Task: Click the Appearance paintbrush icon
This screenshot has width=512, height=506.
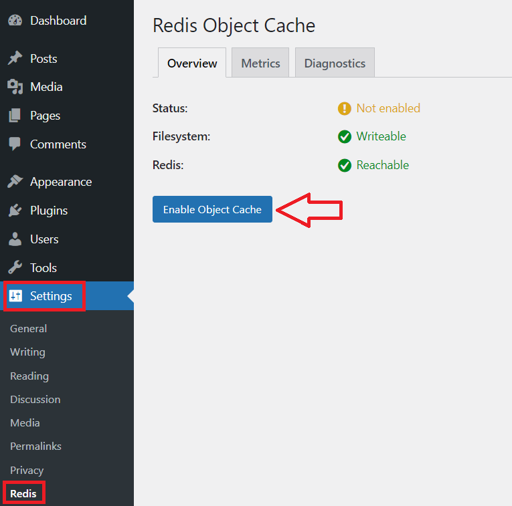Action: [15, 182]
